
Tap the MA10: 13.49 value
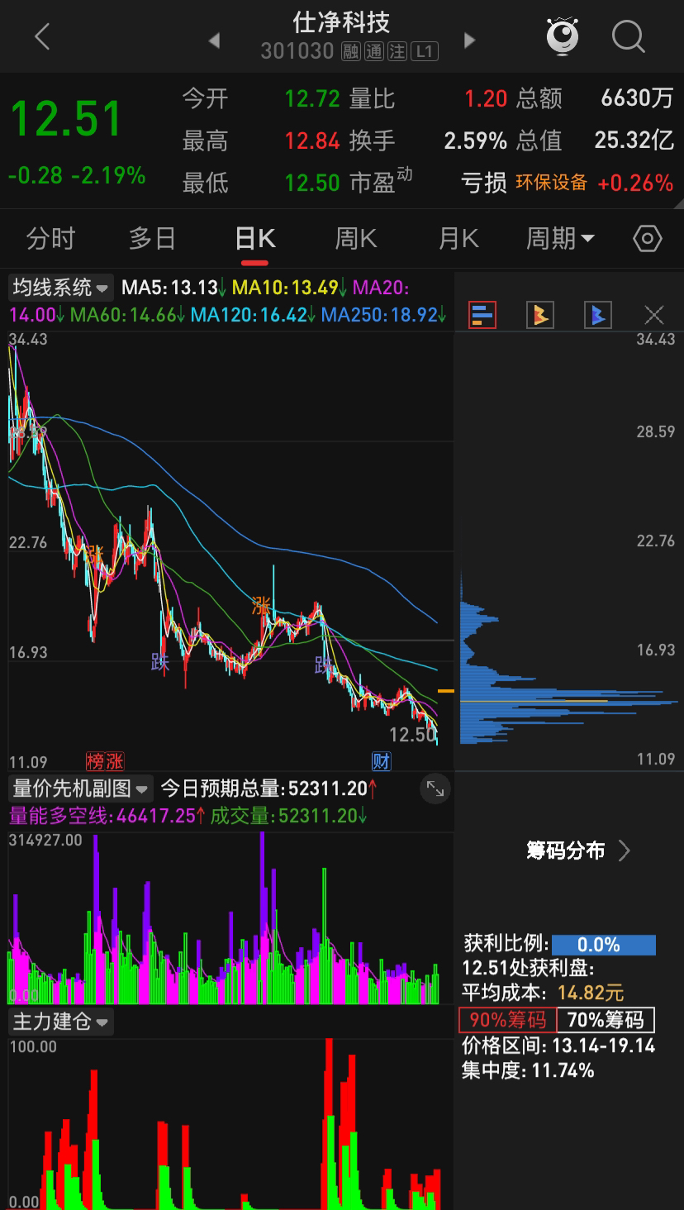pyautogui.click(x=290, y=288)
